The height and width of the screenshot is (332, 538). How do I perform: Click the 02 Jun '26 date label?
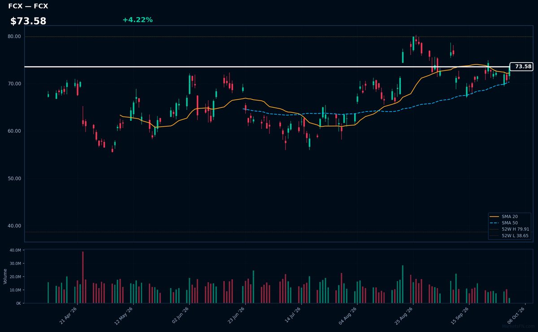(x=181, y=315)
